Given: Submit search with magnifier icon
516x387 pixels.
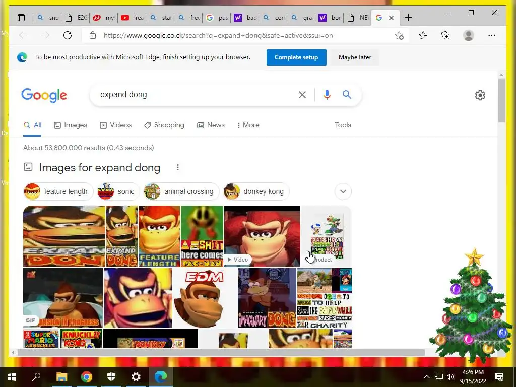Looking at the screenshot, I should (x=347, y=95).
